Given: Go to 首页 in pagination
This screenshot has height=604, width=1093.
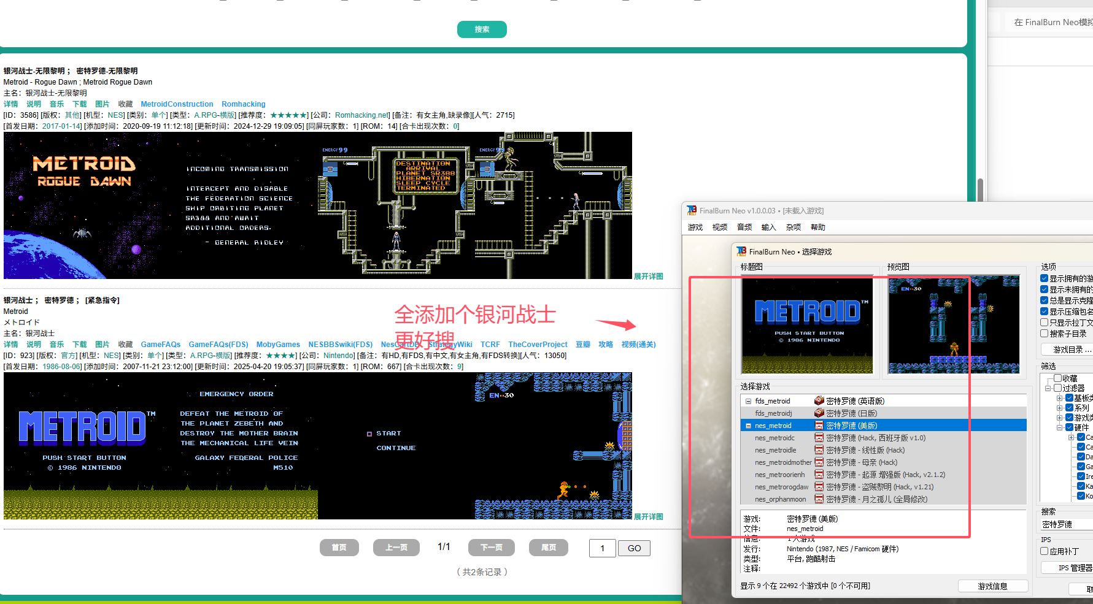Looking at the screenshot, I should (339, 548).
